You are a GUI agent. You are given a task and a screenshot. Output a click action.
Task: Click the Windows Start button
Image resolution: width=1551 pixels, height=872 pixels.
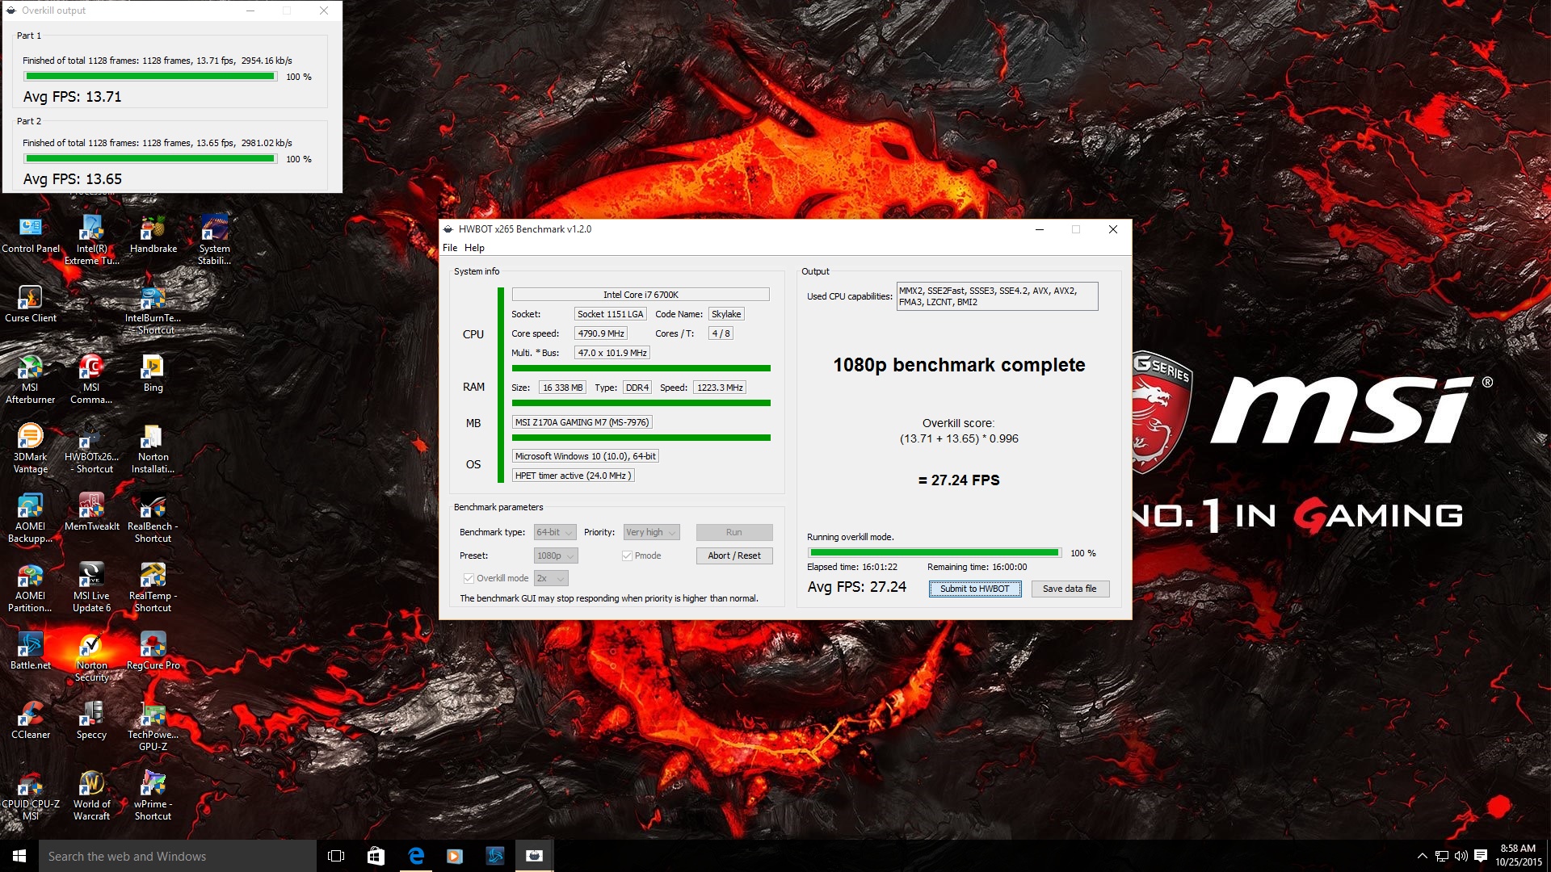click(x=19, y=856)
